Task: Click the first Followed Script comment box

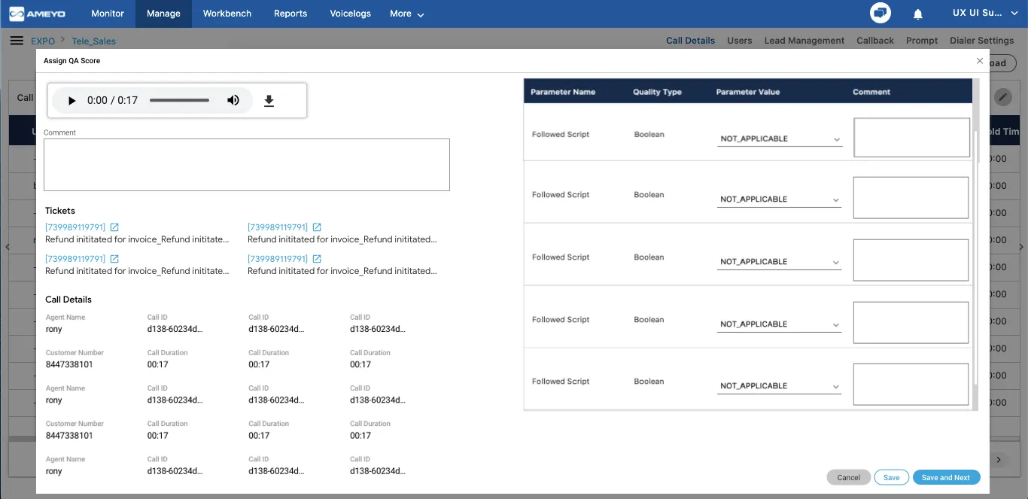Action: pos(911,138)
